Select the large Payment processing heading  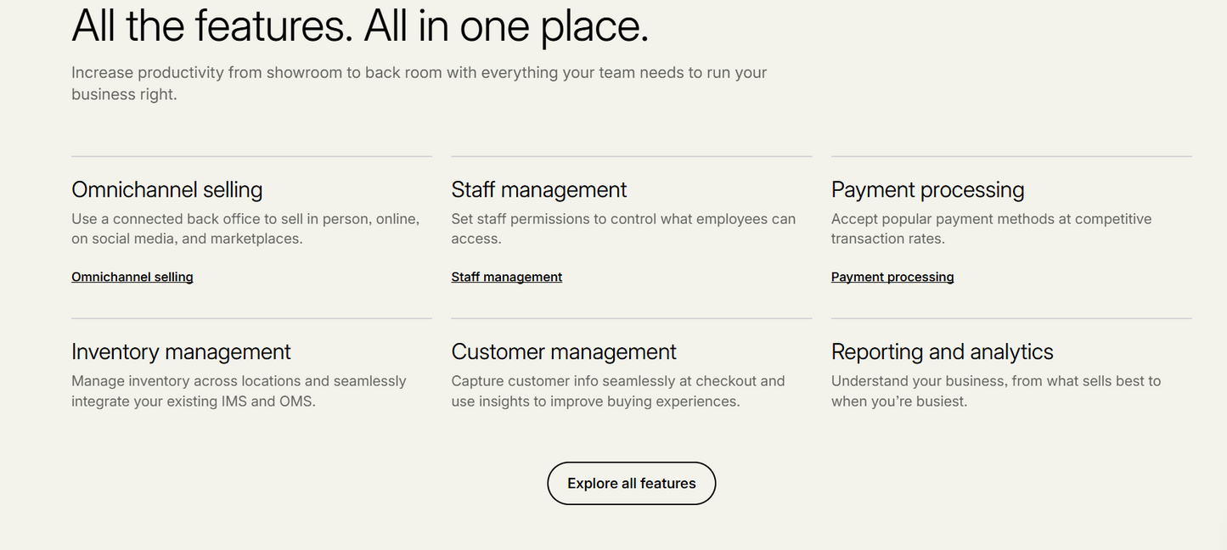(928, 189)
